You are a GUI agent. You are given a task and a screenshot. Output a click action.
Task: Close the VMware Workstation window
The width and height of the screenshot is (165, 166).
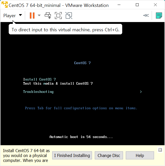pyautogui.click(x=155, y=5)
